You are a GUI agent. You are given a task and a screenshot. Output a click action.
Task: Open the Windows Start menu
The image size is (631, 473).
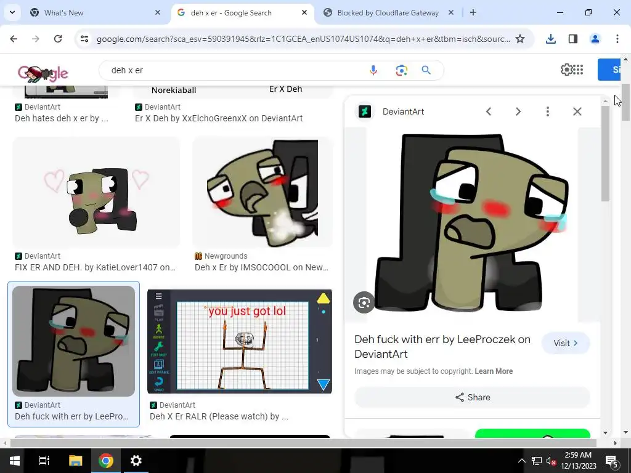(x=15, y=461)
